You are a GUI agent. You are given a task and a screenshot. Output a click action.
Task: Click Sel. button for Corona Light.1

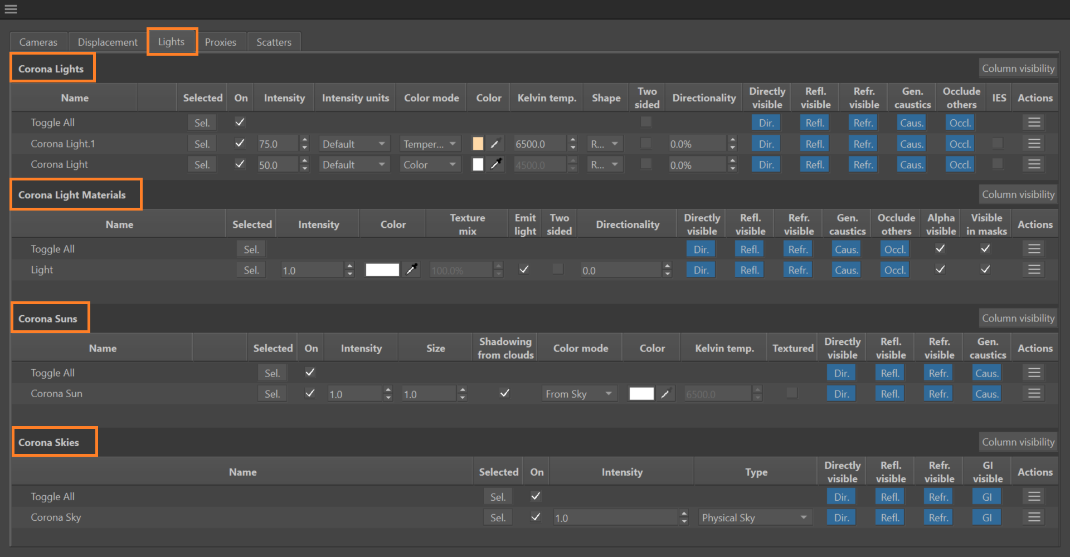202,144
